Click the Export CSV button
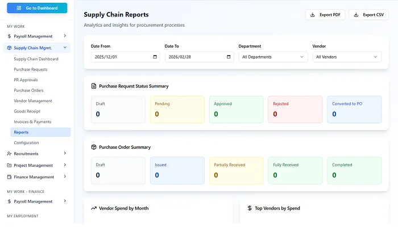398x227 pixels. pyautogui.click(x=368, y=15)
